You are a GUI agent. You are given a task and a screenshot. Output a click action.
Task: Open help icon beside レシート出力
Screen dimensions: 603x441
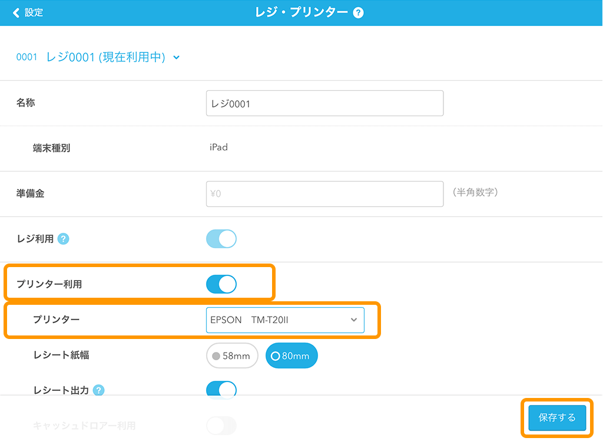pos(98,390)
